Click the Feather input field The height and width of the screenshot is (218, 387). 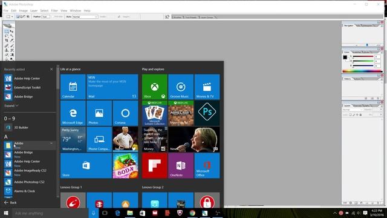(45, 16)
